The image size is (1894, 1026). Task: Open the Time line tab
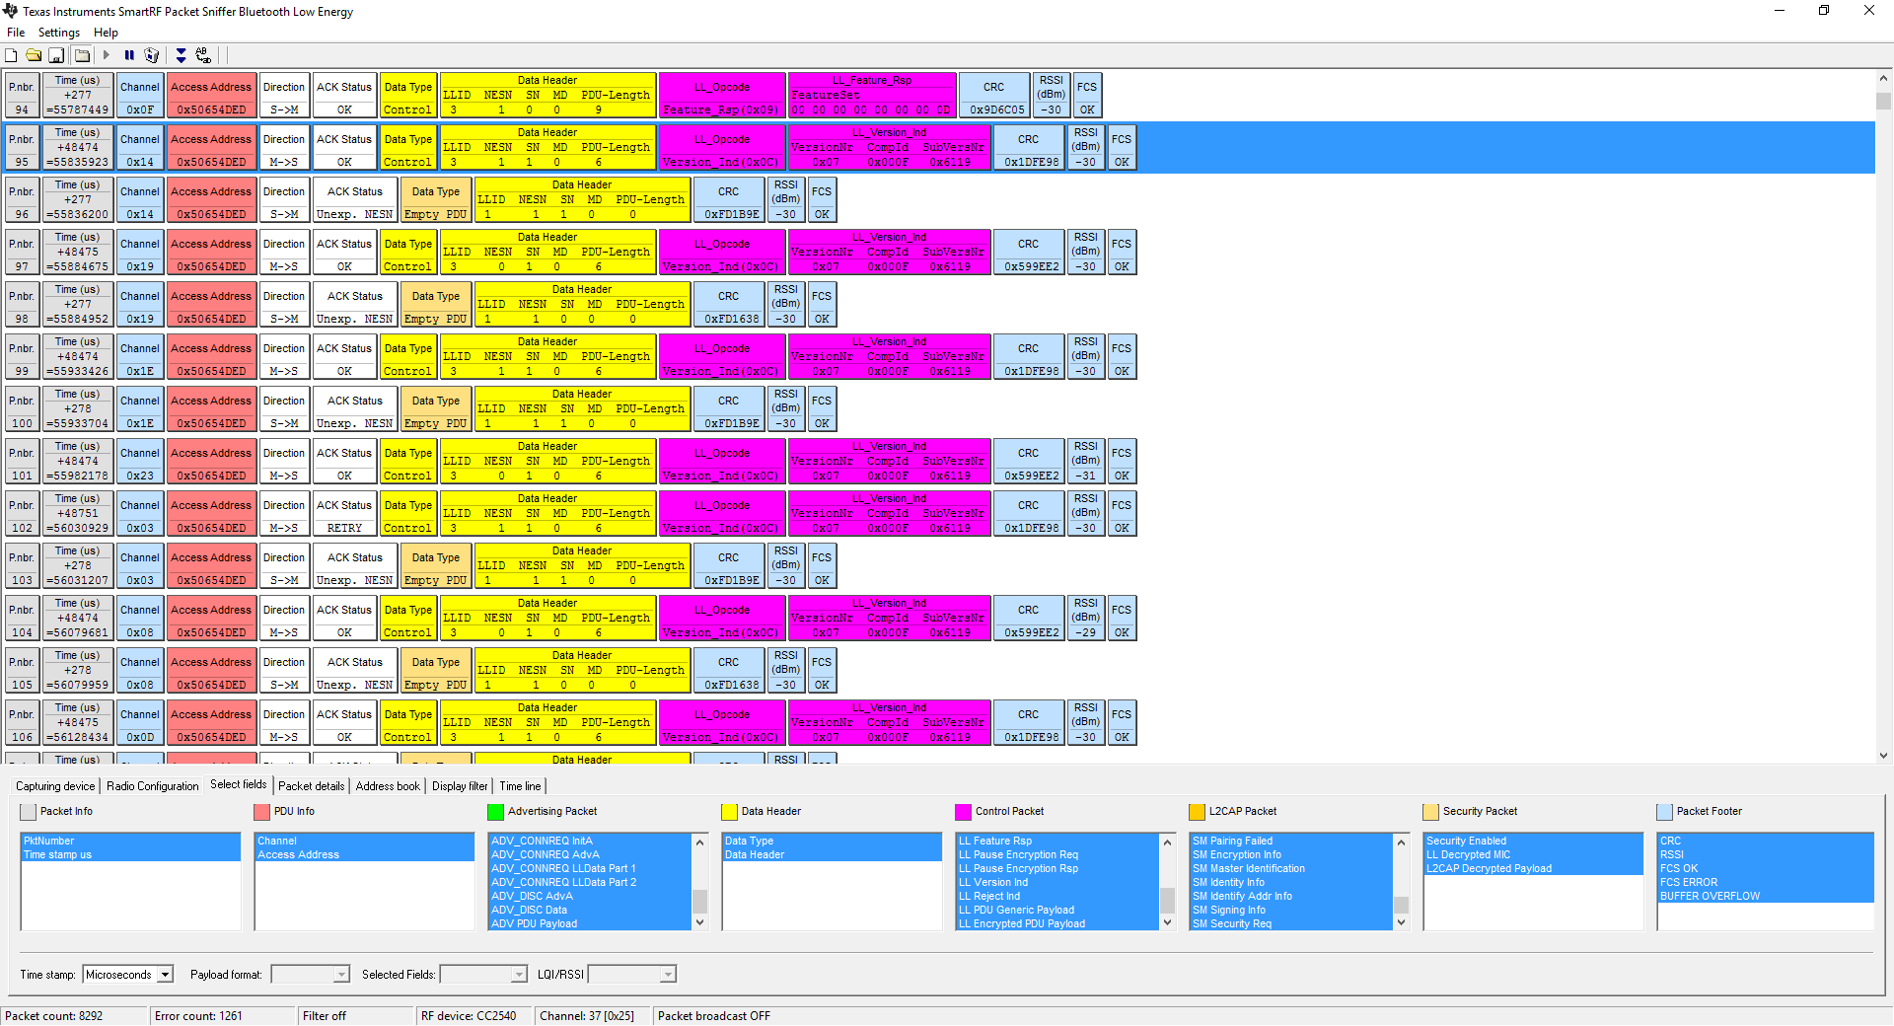[x=520, y=786]
